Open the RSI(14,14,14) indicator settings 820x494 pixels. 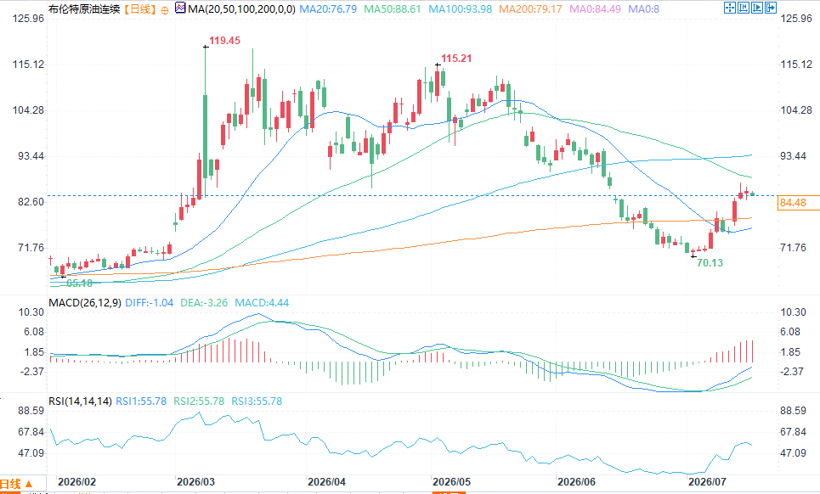(x=80, y=401)
